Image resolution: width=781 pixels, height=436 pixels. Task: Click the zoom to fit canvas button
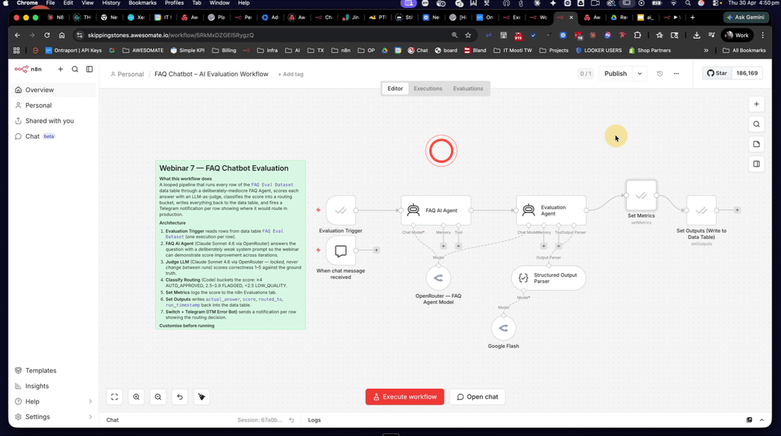pyautogui.click(x=115, y=396)
